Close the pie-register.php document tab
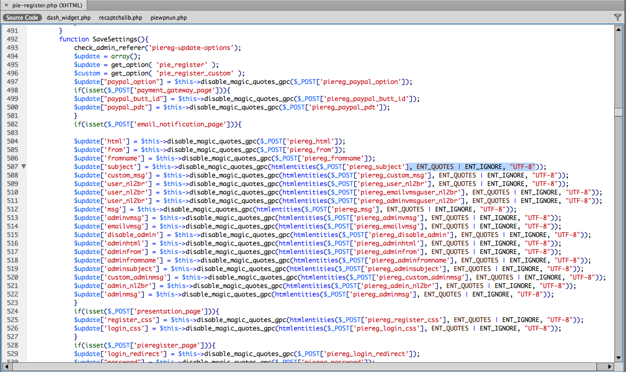 (6, 5)
